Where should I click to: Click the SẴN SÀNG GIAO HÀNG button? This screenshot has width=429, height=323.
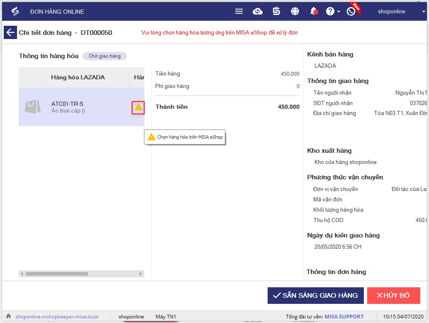pyautogui.click(x=315, y=295)
